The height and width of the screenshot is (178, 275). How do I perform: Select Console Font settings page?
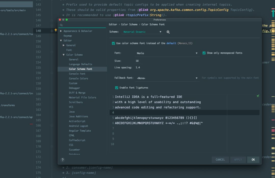coord(77,74)
